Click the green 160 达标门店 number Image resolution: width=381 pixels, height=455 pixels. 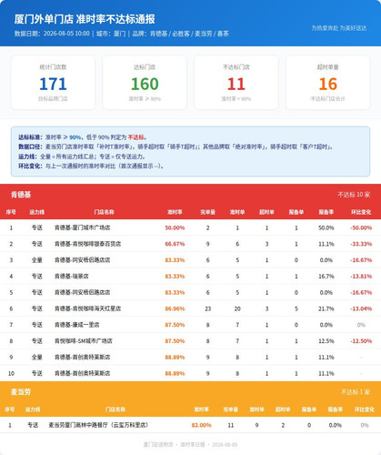(x=145, y=84)
